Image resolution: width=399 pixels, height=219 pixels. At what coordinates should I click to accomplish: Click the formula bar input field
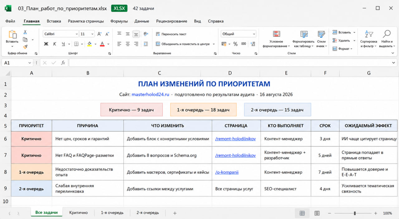233,63
